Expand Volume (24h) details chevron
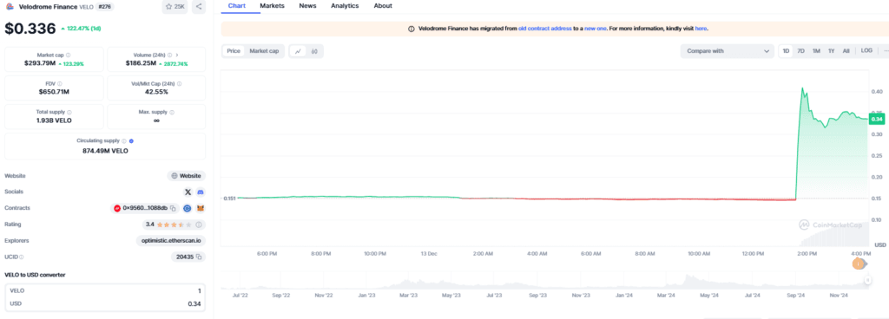Screen dimensions: 889x319 tap(177, 55)
